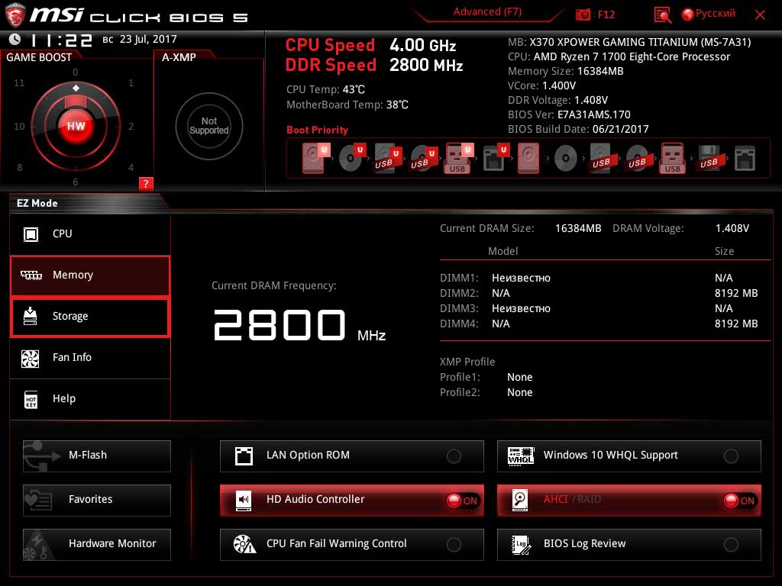Select the UEFI hard disk boot device icon
Image resolution: width=782 pixels, height=586 pixels.
coord(315,158)
